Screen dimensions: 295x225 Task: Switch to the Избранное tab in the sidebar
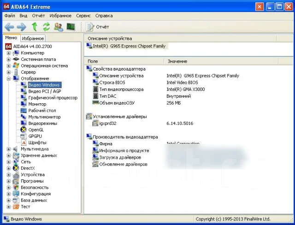33,38
